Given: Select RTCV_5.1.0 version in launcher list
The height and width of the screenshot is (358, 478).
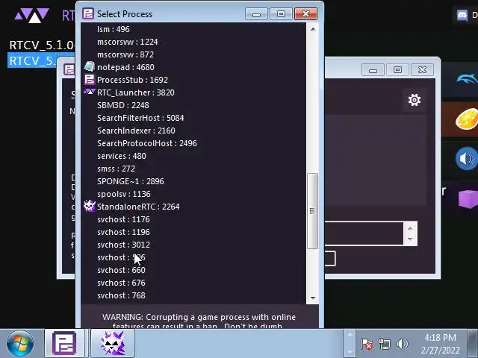Looking at the screenshot, I should 42,45.
